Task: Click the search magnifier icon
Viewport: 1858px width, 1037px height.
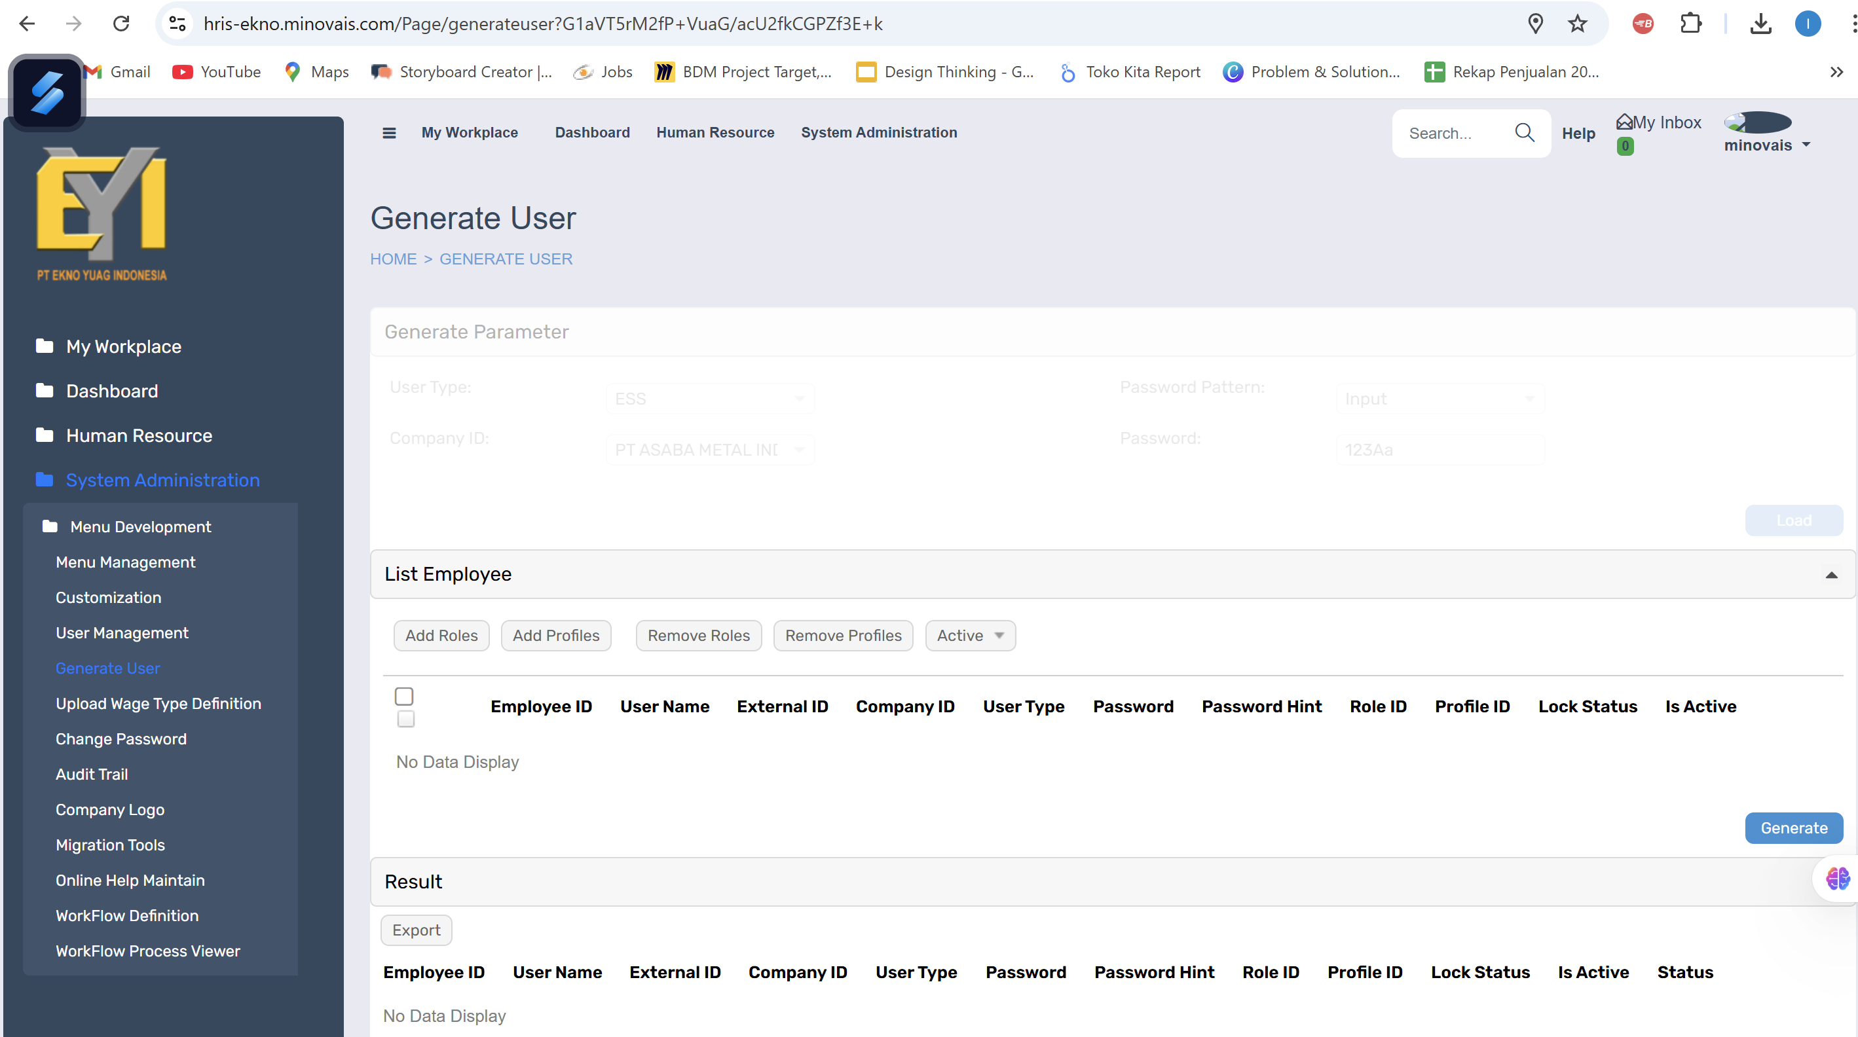Action: coord(1524,133)
